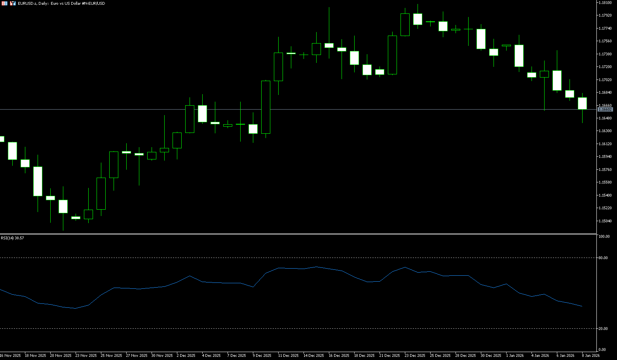
Task: Click the 80.00 level on the RSI scale
Action: coord(603,258)
